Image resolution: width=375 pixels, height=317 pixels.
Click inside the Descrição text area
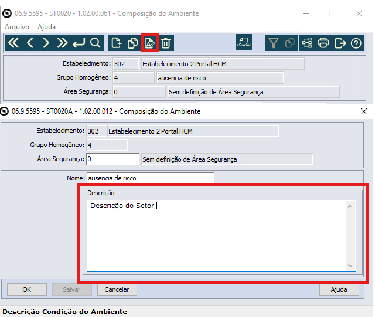point(217,236)
